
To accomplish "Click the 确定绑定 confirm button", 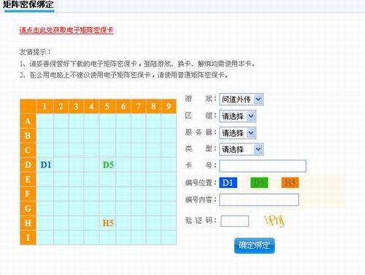I will click(x=254, y=246).
